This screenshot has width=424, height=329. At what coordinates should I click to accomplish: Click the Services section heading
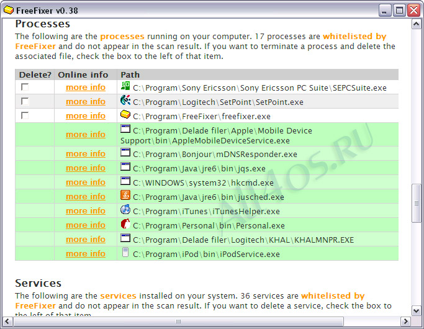[x=38, y=283]
